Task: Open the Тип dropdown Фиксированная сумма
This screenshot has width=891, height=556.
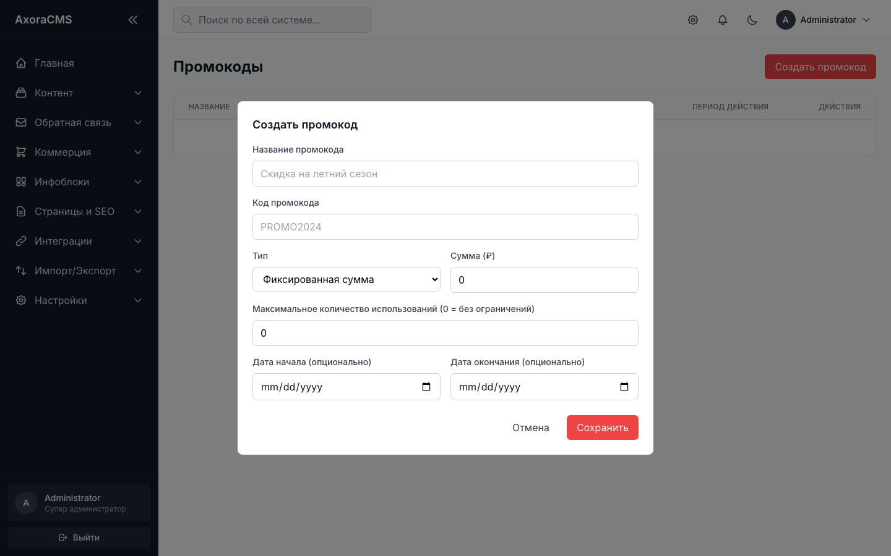Action: click(346, 279)
